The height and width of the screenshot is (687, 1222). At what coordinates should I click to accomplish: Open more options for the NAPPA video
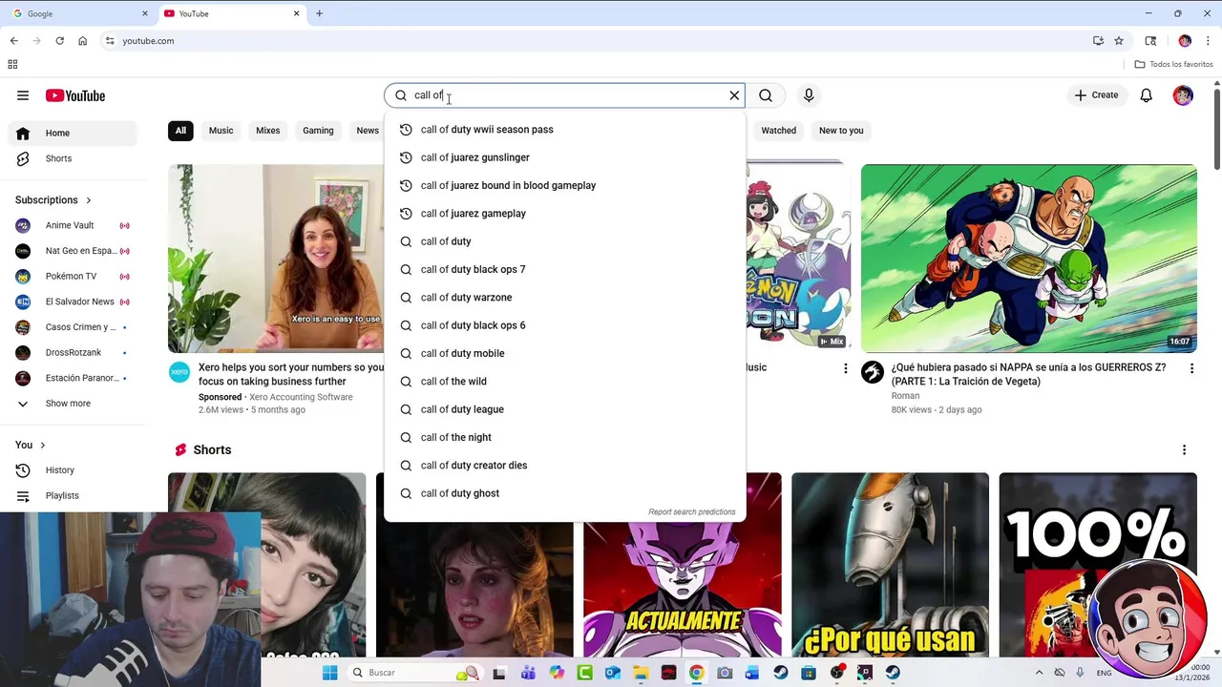1191,368
